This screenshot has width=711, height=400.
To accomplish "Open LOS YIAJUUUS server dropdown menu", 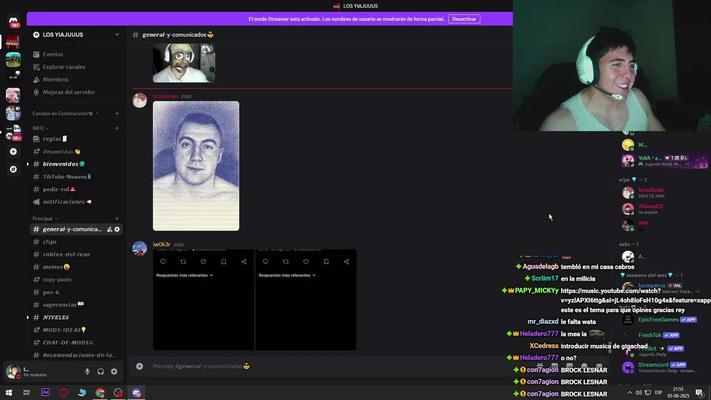I will pos(76,34).
